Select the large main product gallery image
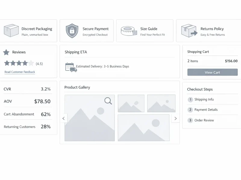This screenshot has width=241, height=180. pos(89,118)
